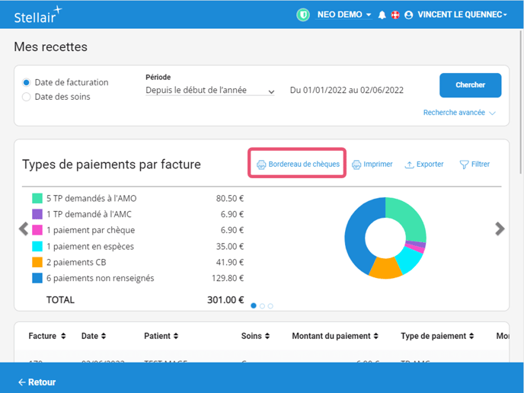This screenshot has width=524, height=393.
Task: Click Exporter upload icon
Action: coord(409,165)
